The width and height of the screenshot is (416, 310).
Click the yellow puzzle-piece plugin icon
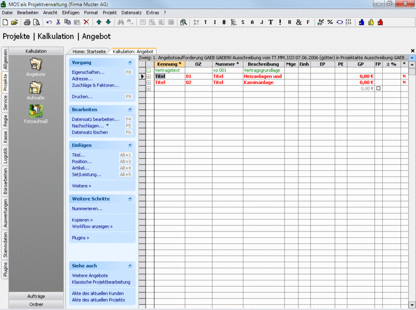[x=371, y=22]
